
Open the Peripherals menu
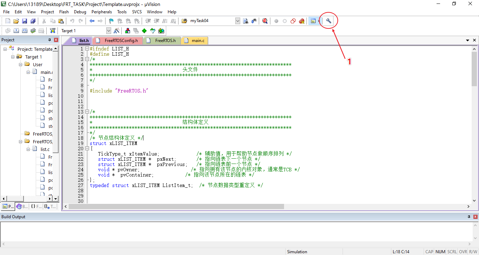pos(102,12)
